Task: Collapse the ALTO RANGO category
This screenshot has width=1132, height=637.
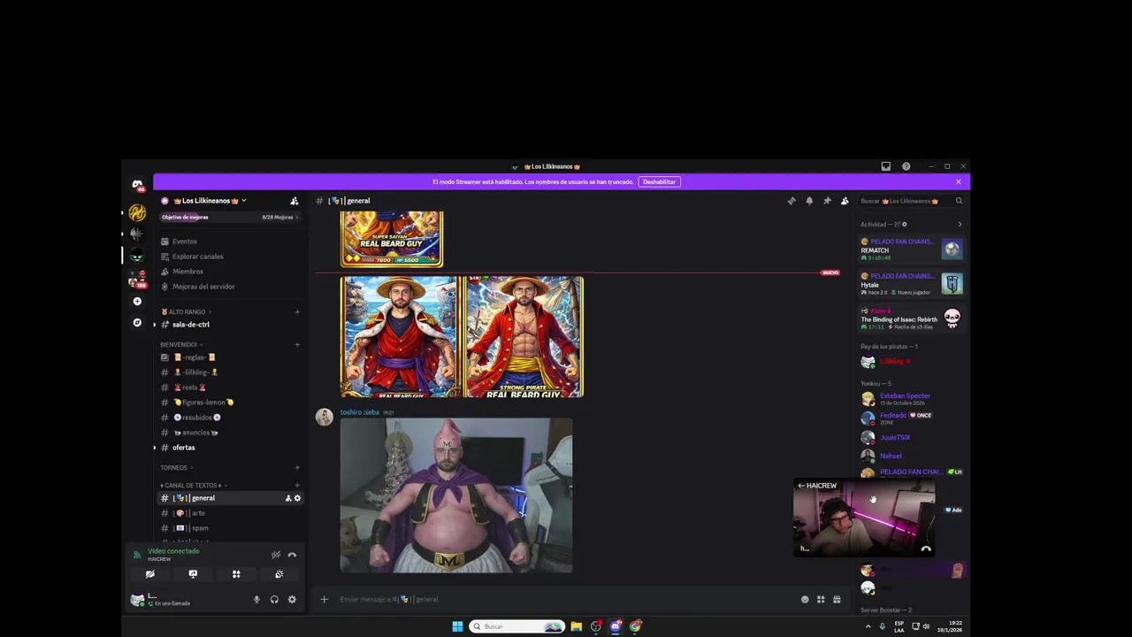Action: click(186, 311)
